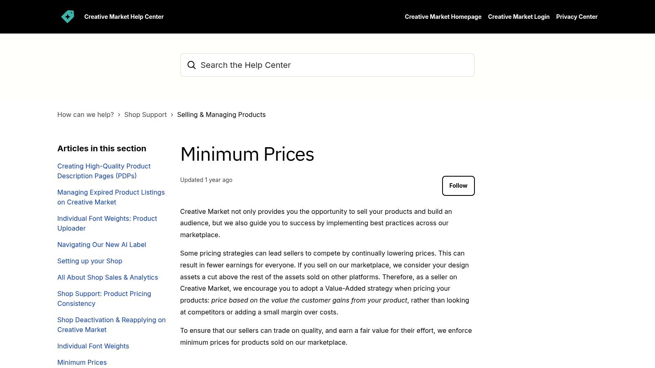Open Shop Deactivation & Reapplying article

pyautogui.click(x=111, y=325)
